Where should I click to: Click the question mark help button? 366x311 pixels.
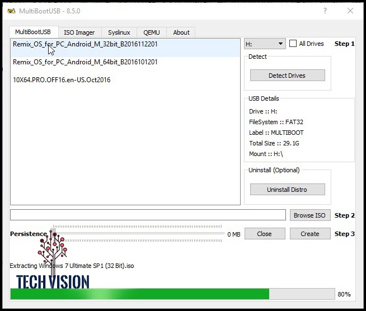[325, 11]
